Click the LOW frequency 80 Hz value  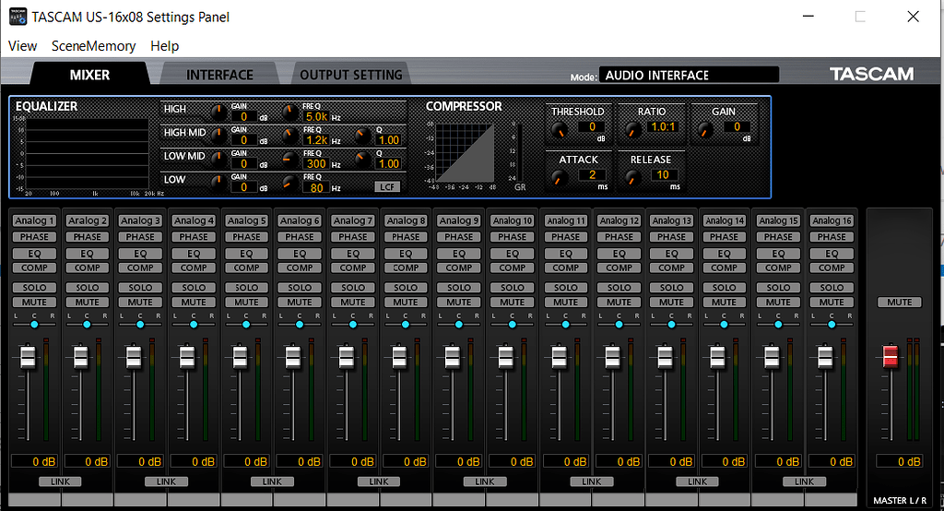point(315,187)
